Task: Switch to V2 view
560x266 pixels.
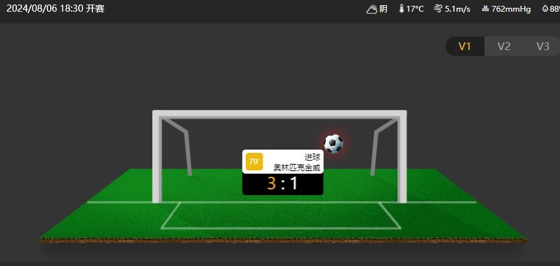Action: click(503, 46)
